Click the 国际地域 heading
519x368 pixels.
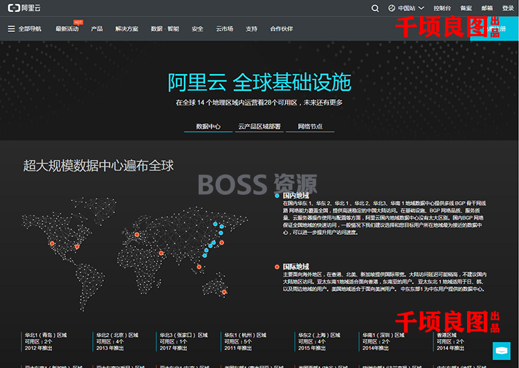click(295, 267)
